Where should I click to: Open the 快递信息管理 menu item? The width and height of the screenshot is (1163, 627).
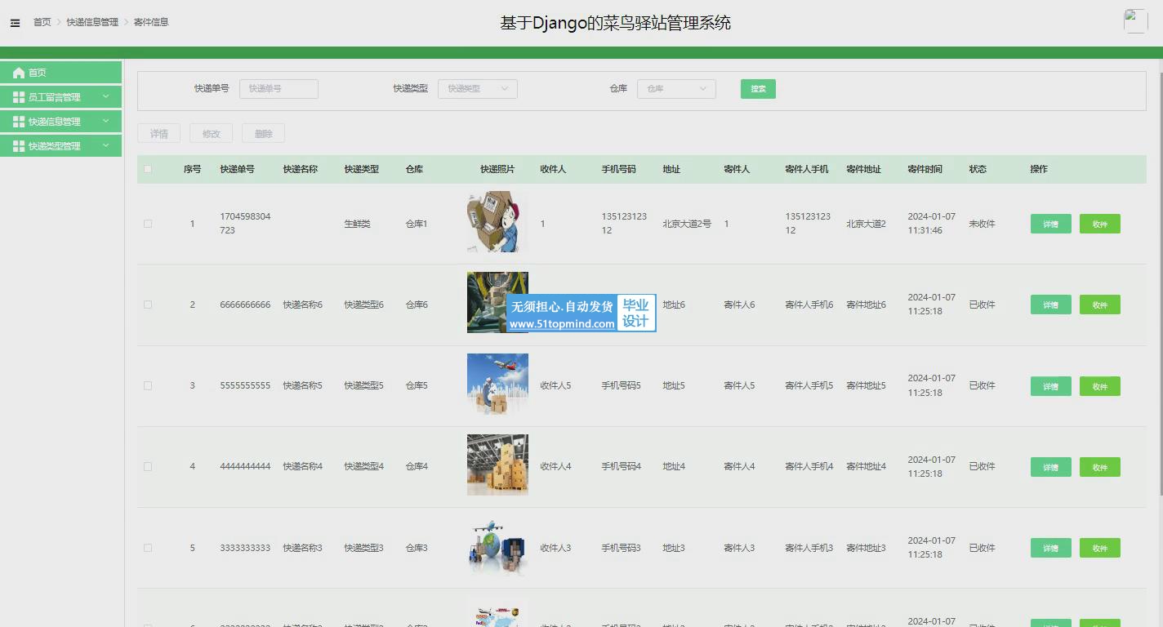[60, 122]
